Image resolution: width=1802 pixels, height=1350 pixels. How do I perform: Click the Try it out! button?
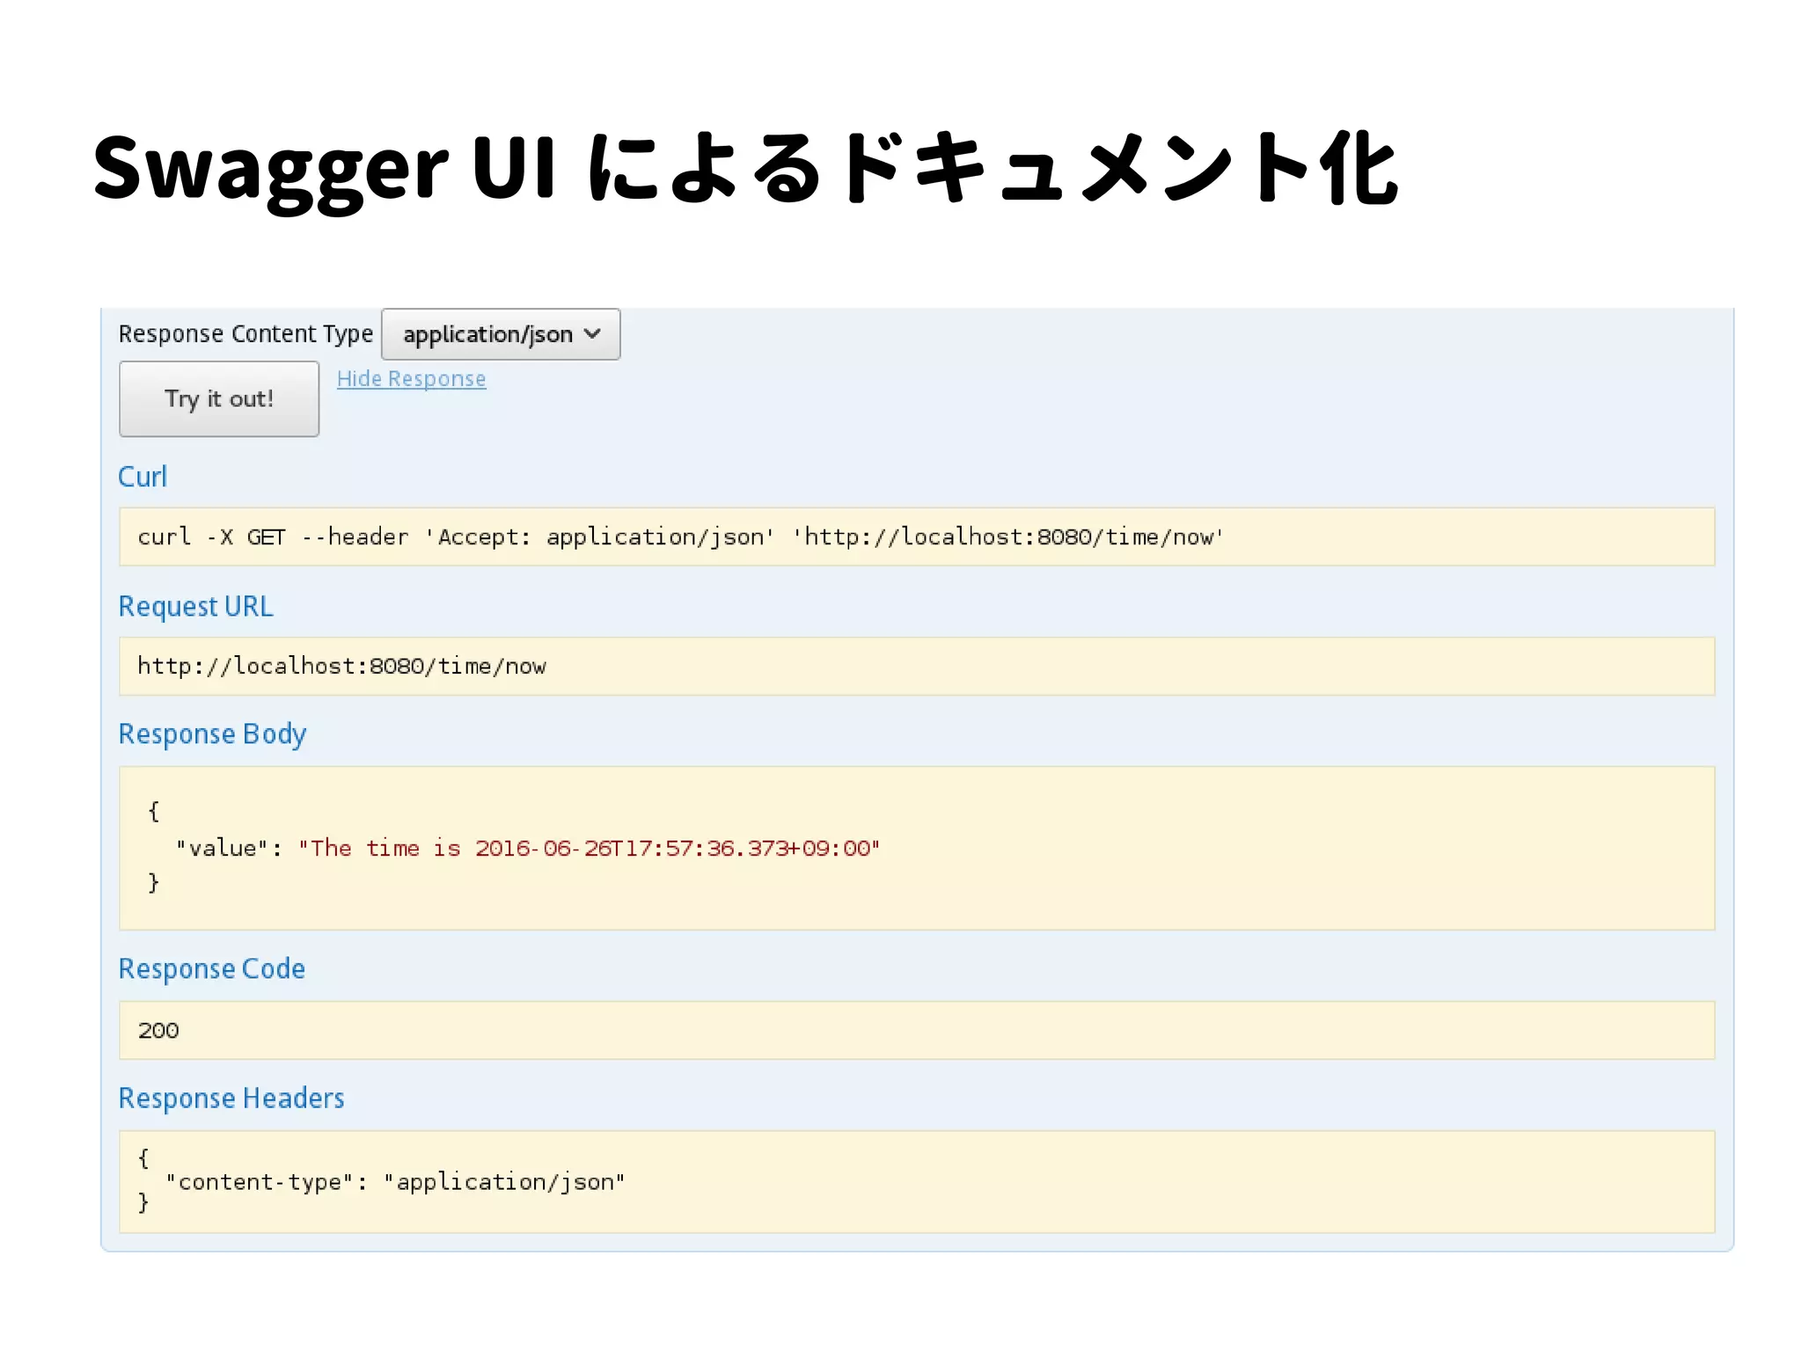219,398
